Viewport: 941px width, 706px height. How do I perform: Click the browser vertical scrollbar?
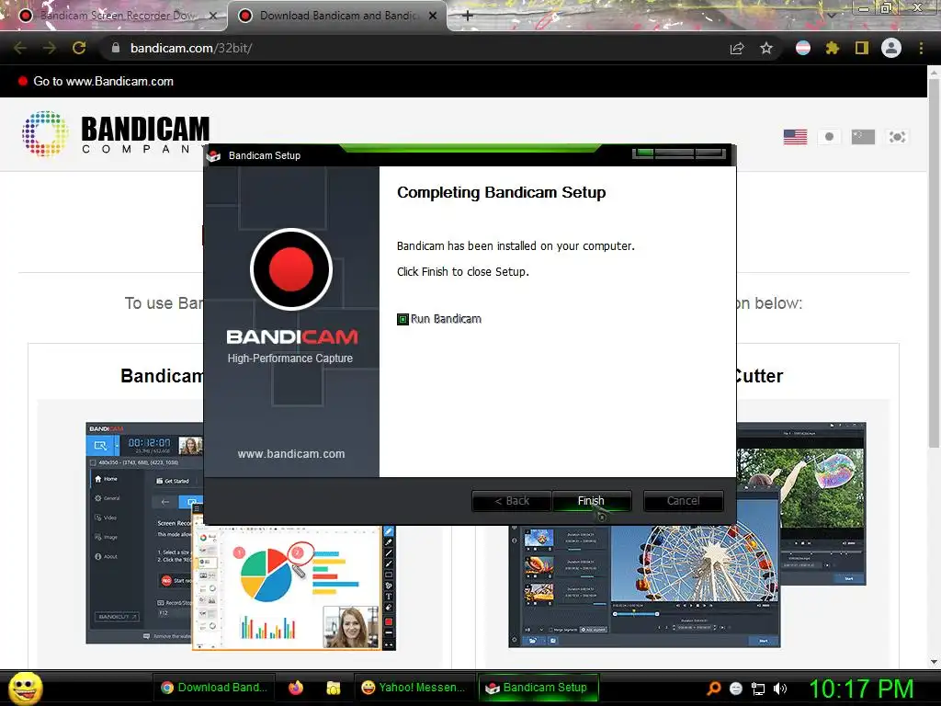(934, 264)
